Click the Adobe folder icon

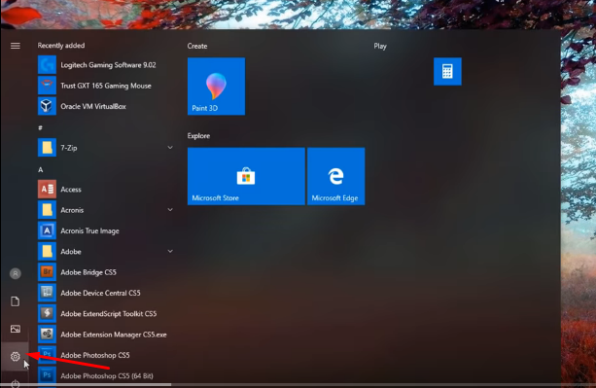pos(47,251)
